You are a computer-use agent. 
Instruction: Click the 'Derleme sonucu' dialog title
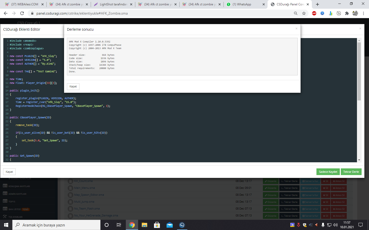tap(80, 29)
